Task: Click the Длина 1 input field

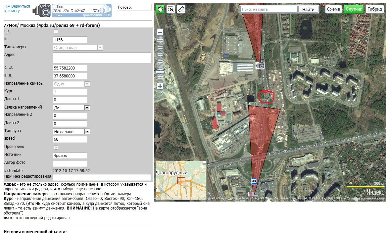Action: tap(70, 100)
